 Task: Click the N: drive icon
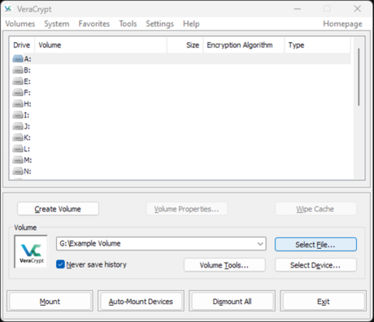click(x=18, y=171)
